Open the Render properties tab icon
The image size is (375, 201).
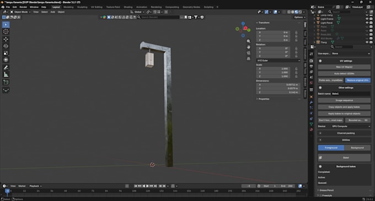(x=311, y=61)
